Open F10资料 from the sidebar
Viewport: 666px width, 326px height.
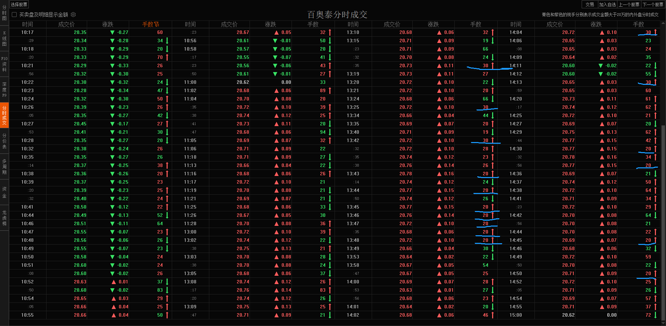pyautogui.click(x=4, y=64)
